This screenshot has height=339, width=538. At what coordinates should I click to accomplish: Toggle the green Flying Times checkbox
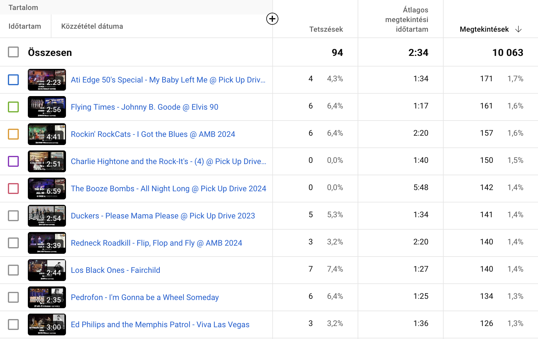(13, 107)
